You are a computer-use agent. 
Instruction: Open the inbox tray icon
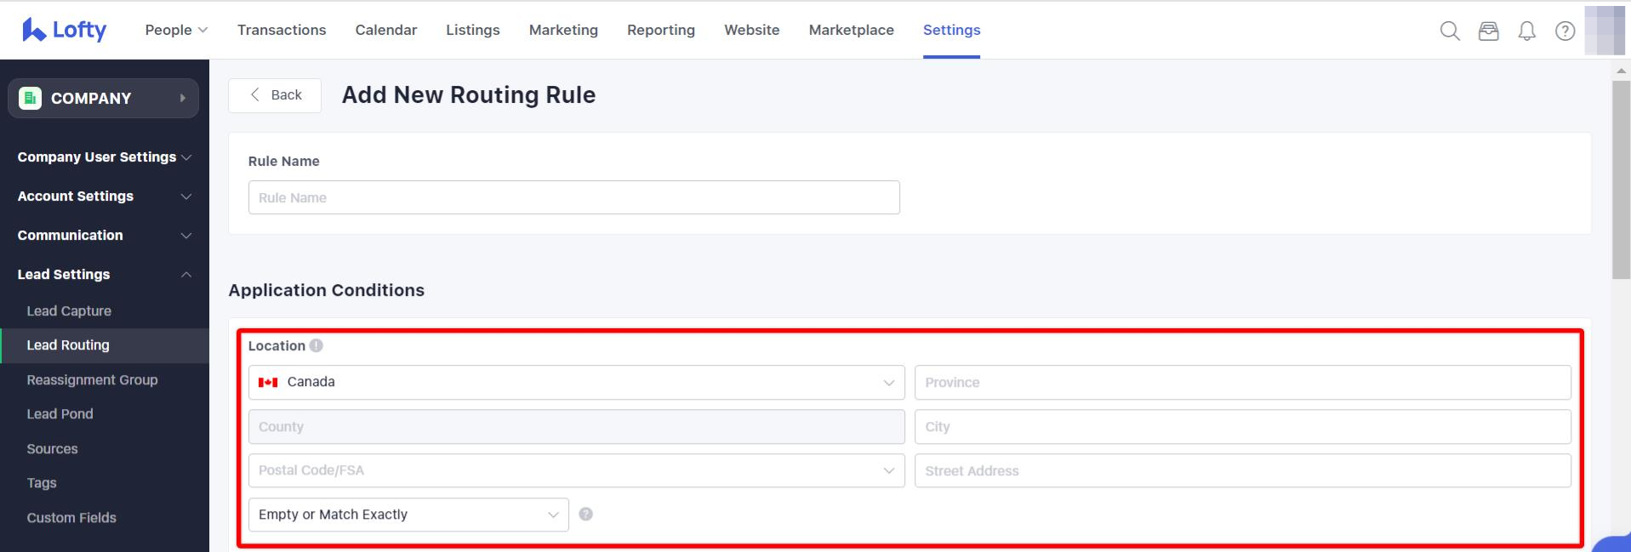[1488, 31]
